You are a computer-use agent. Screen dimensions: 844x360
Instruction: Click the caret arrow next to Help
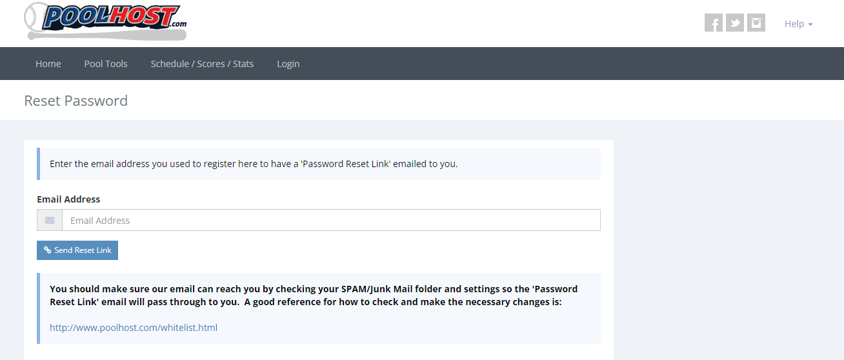810,25
